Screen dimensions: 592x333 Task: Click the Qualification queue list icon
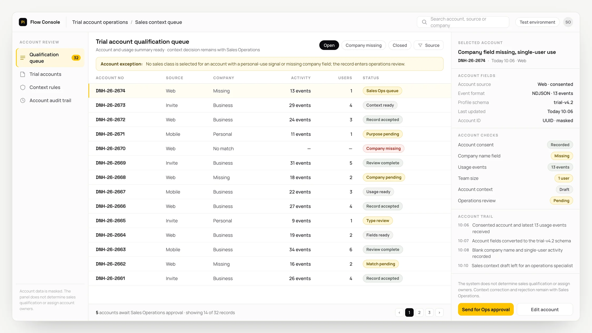pos(23,58)
